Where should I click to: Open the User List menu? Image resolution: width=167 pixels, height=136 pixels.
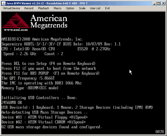(x=95, y=8)
